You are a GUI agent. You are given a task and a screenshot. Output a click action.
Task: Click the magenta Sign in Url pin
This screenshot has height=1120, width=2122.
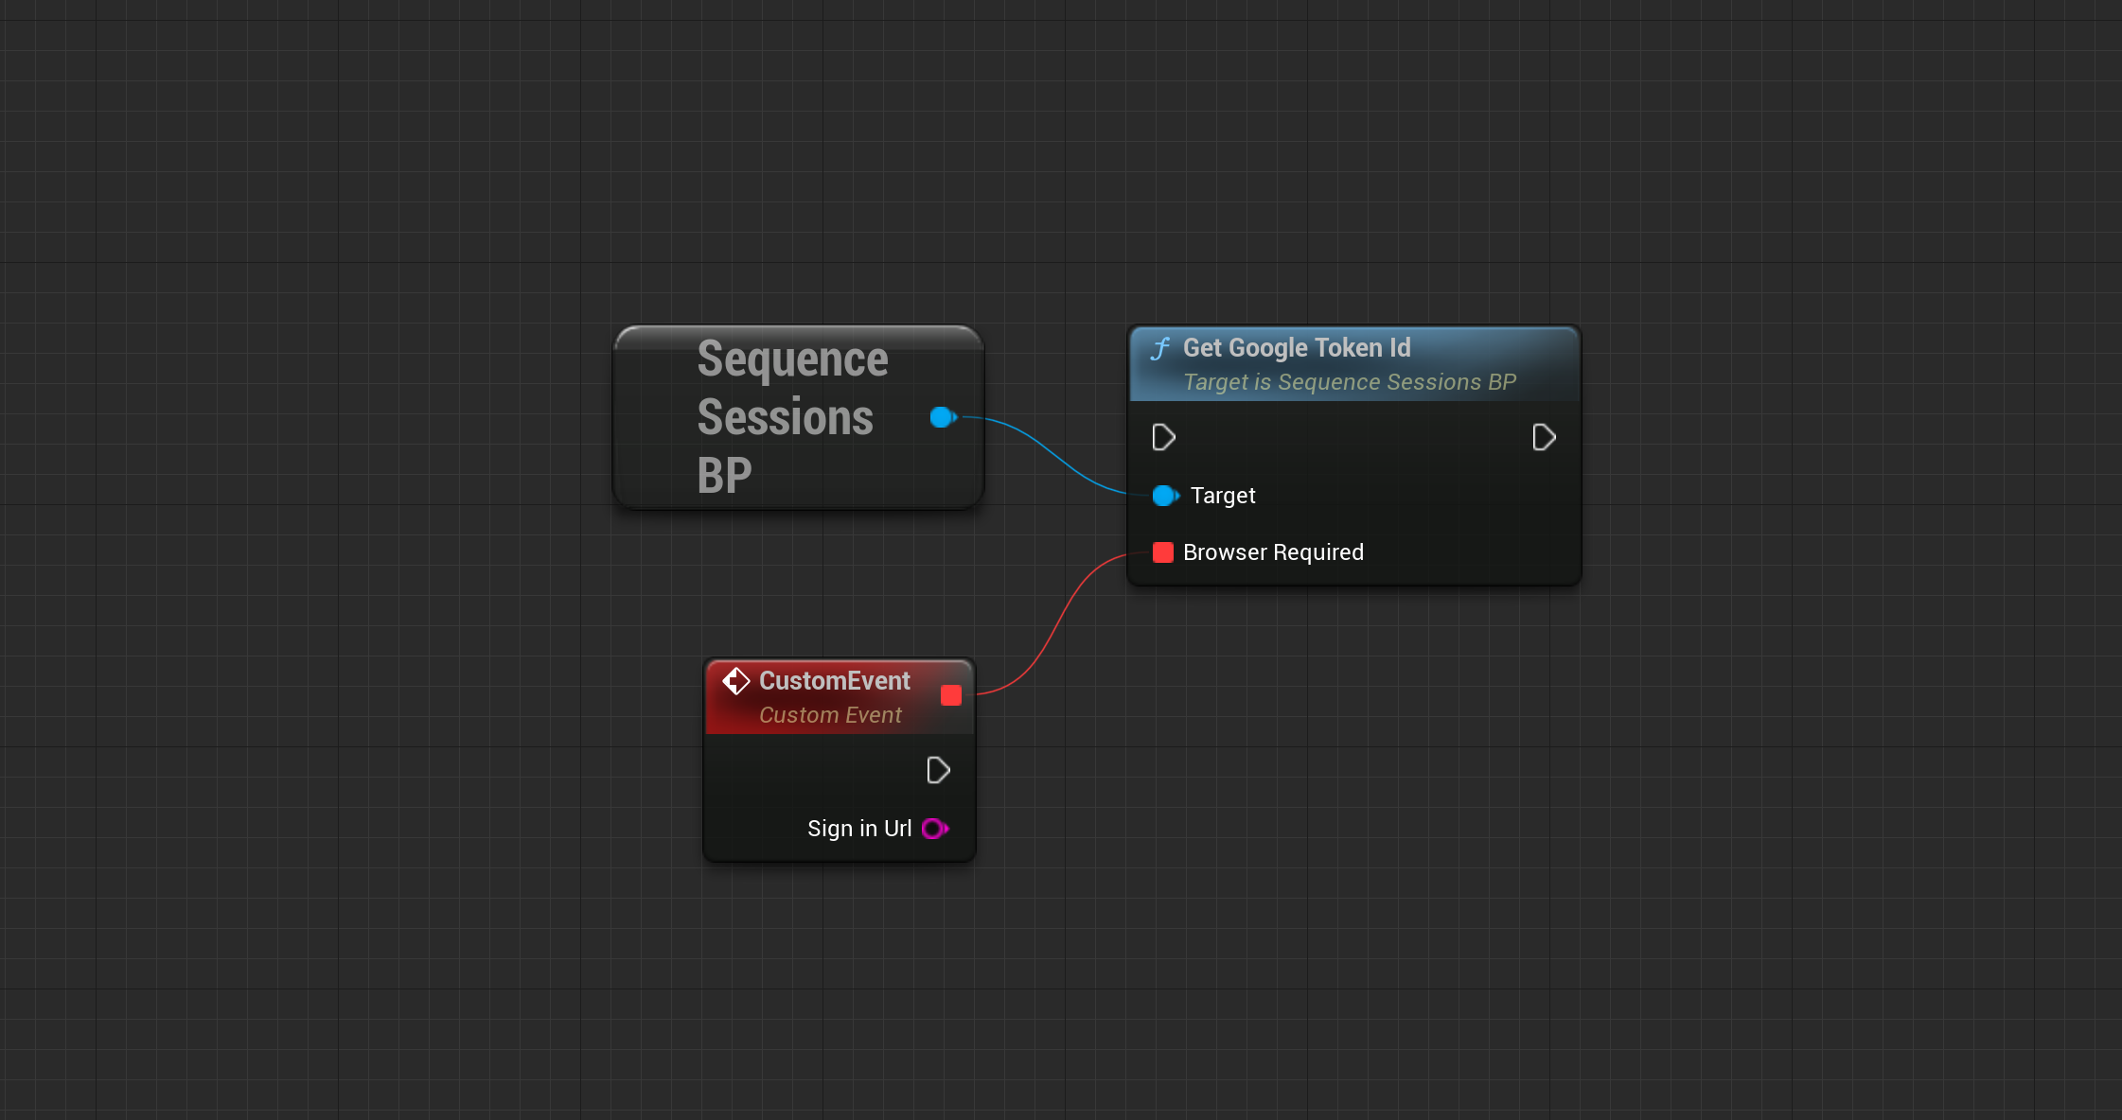point(933,829)
